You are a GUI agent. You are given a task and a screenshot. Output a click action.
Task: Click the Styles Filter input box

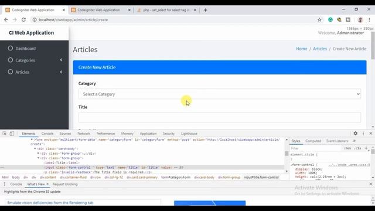316,148
